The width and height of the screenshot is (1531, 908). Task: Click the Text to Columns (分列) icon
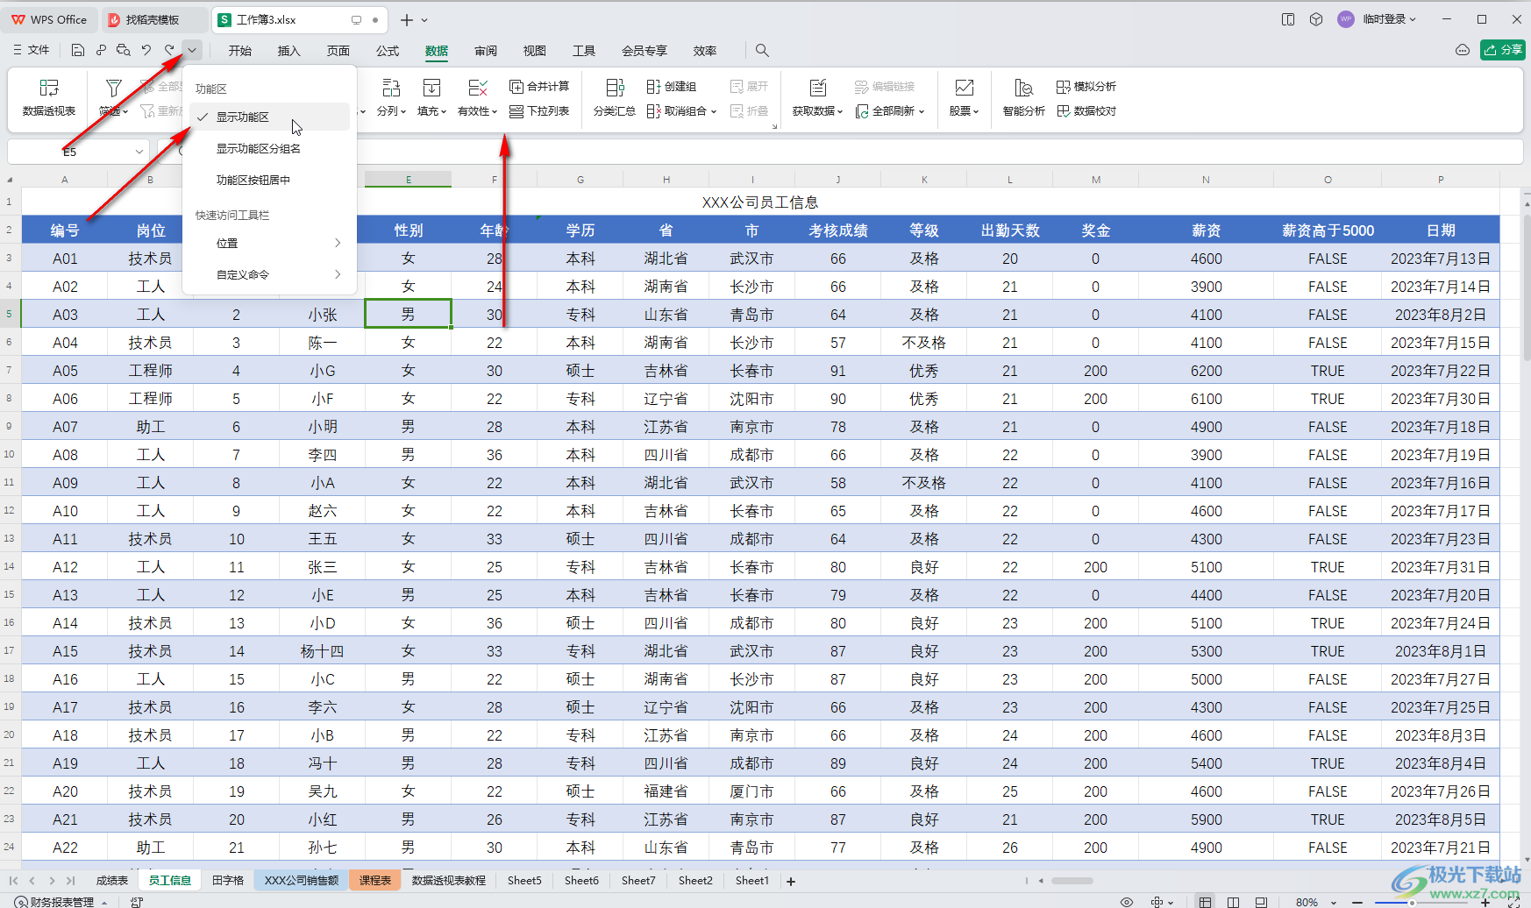click(x=391, y=88)
